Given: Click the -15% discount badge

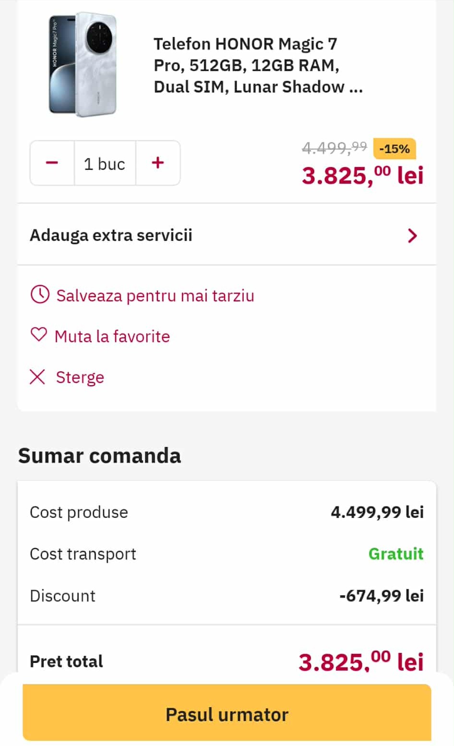Looking at the screenshot, I should pos(394,149).
